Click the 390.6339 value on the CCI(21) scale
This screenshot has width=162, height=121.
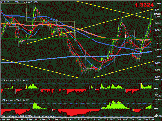[158, 80]
